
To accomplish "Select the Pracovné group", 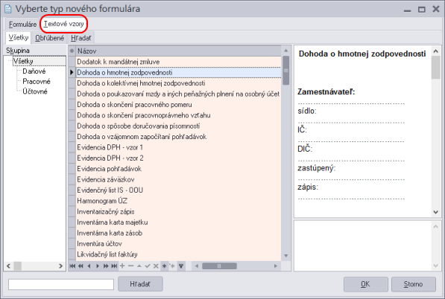I will pyautogui.click(x=37, y=82).
